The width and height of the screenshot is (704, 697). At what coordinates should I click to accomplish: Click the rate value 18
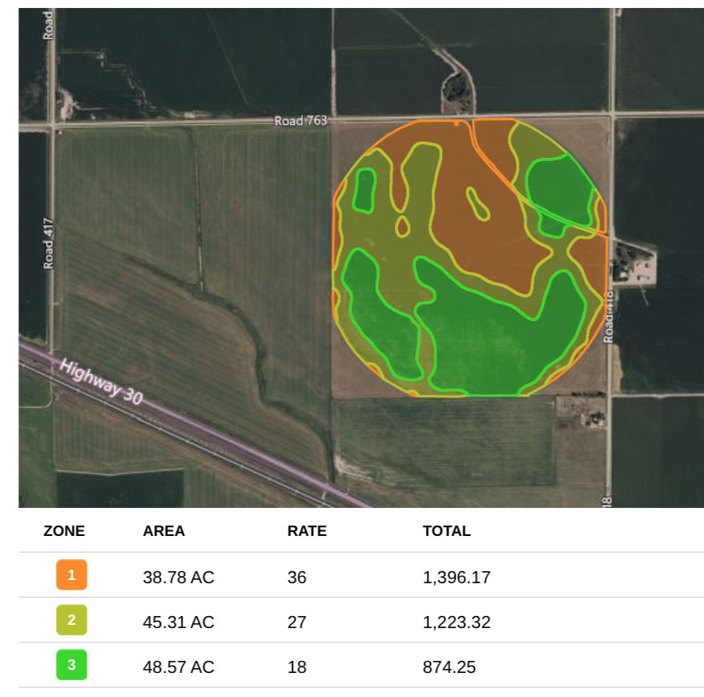[297, 667]
